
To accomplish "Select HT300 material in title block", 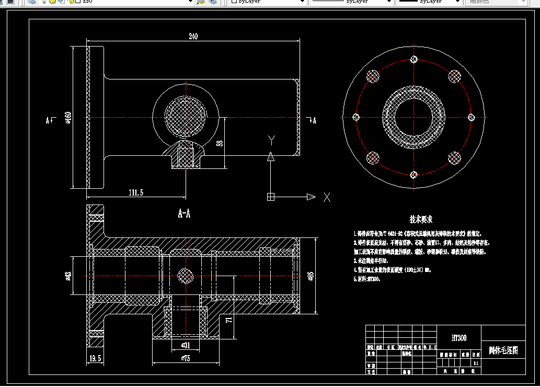I will click(459, 338).
